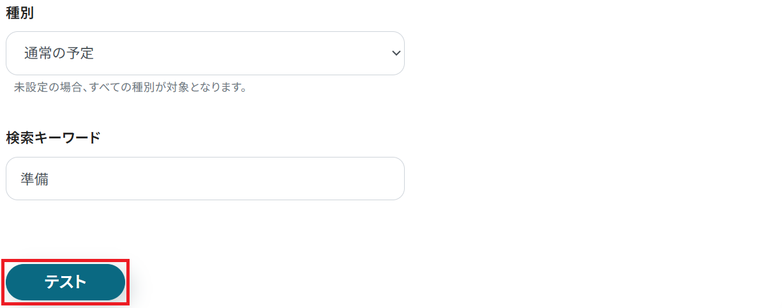Click the down-arrow icon beside 通常の予定
This screenshot has height=308, width=782.
pos(395,54)
